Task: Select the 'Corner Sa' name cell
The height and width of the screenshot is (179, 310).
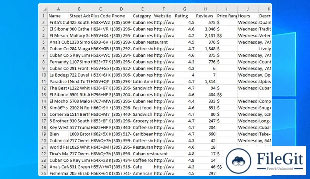Action: point(58,114)
